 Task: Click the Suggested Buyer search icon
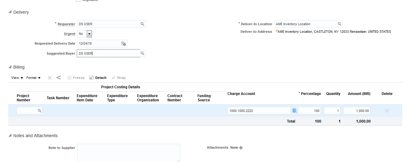[142, 53]
